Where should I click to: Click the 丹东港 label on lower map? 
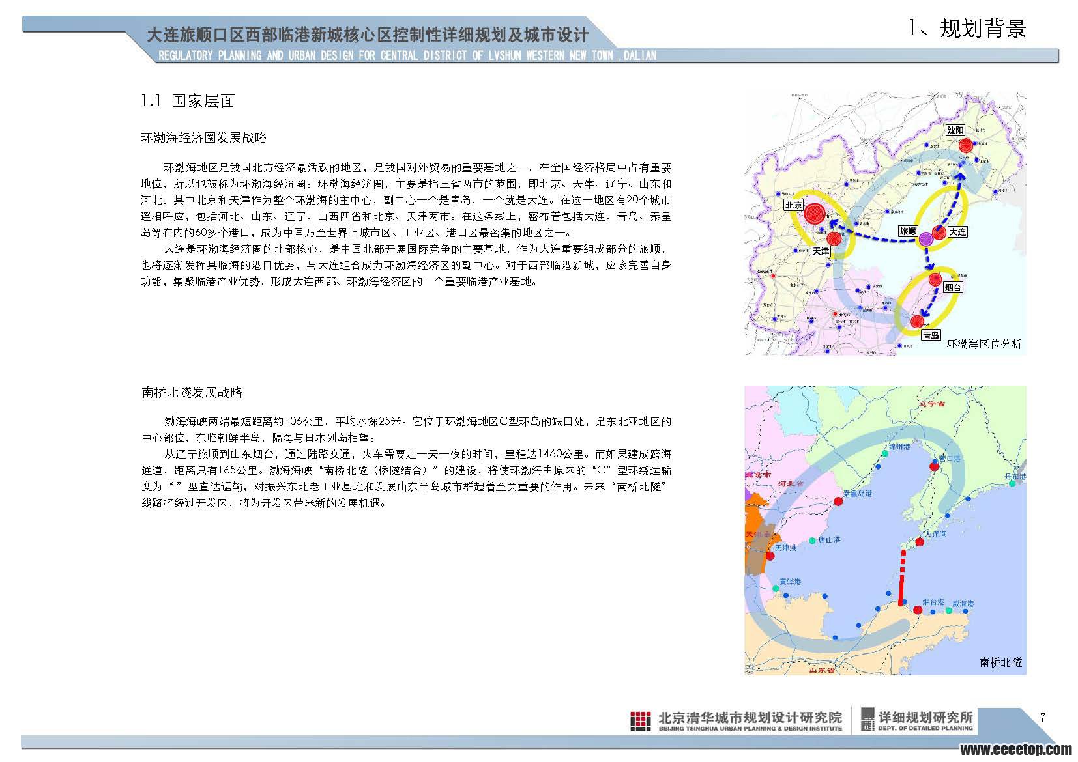tap(1015, 477)
